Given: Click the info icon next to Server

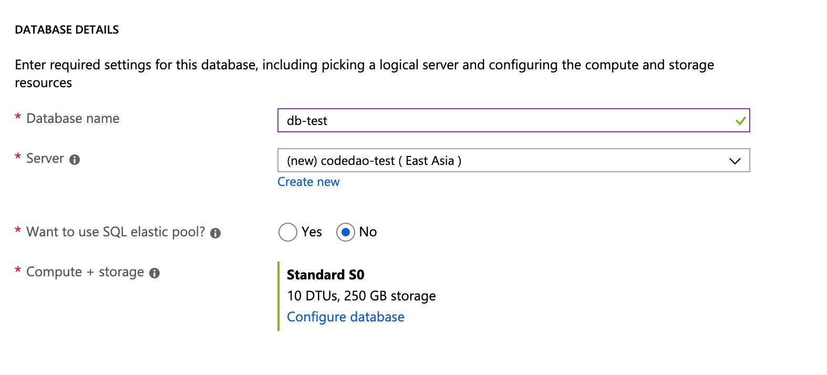Looking at the screenshot, I should [75, 160].
